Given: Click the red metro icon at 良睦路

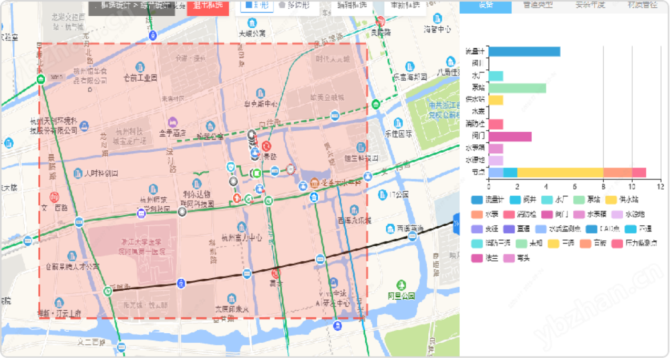Looking at the screenshot, I should click(381, 22).
